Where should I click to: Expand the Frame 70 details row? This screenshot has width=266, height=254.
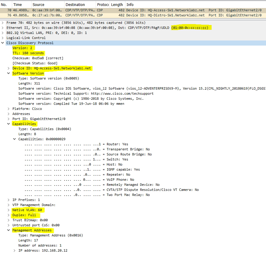pyautogui.click(x=3, y=23)
